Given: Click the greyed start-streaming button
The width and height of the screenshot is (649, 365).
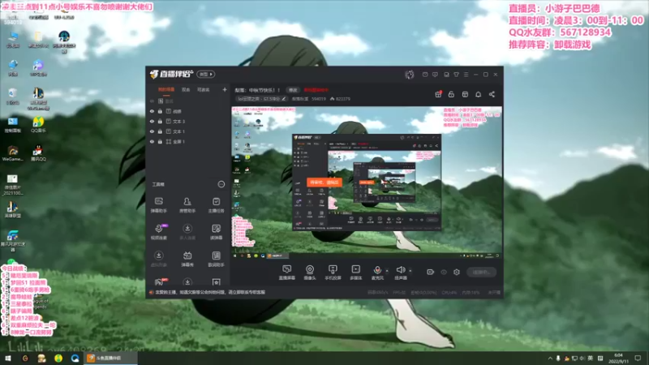Looking at the screenshot, I should pyautogui.click(x=481, y=272).
